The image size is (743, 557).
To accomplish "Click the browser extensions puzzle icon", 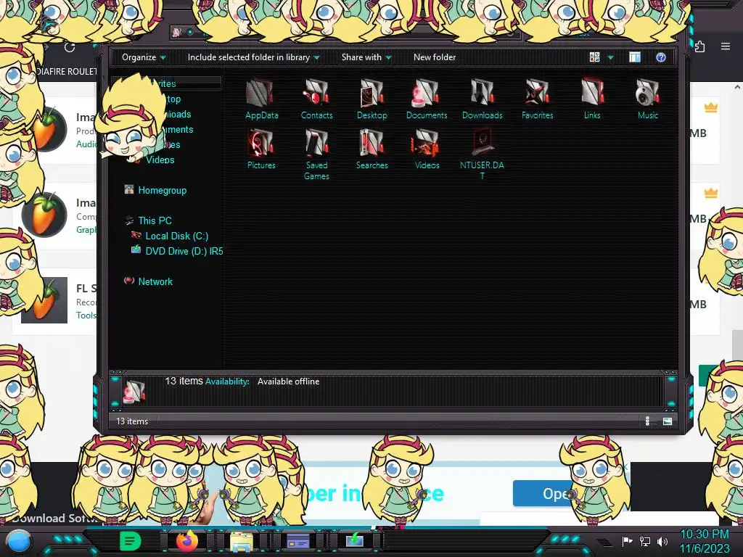I will point(700,46).
